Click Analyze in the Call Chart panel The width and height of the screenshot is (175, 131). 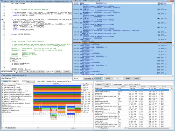coord(5,81)
